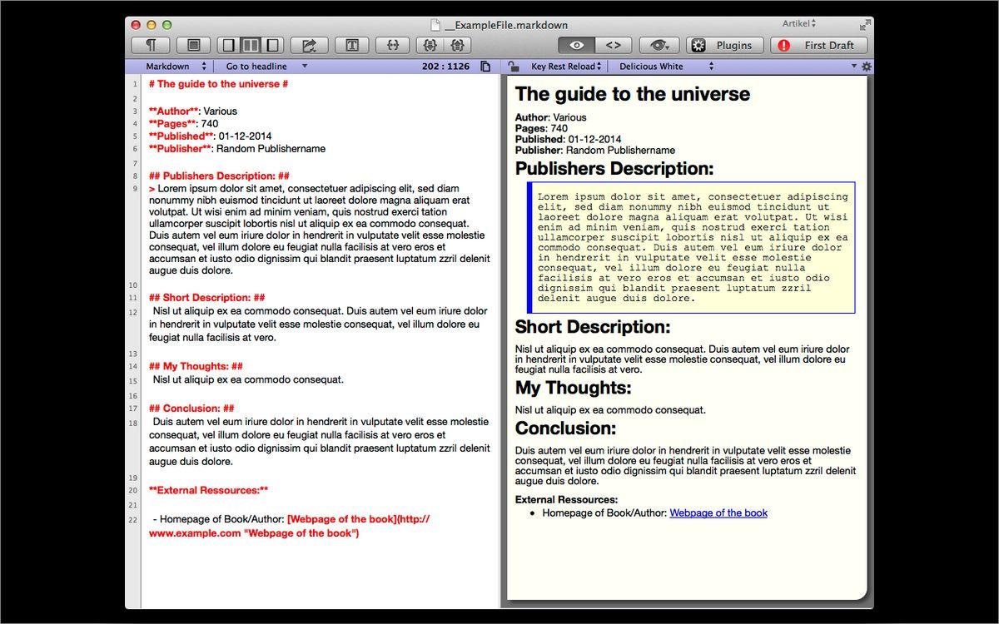Click the first double-braces snippet icon
Viewport: 999px width, 624px height.
point(430,46)
